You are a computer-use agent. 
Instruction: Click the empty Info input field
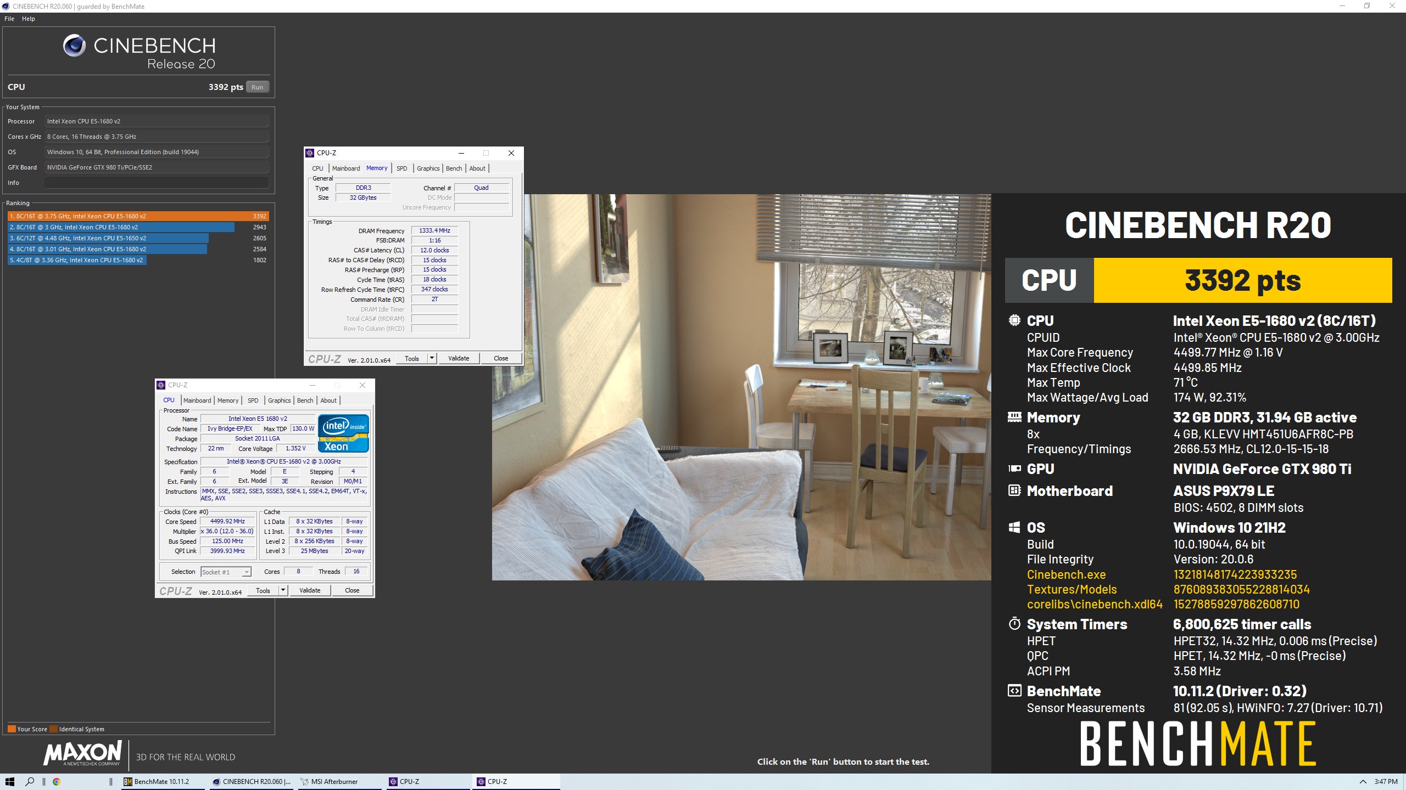(x=157, y=183)
